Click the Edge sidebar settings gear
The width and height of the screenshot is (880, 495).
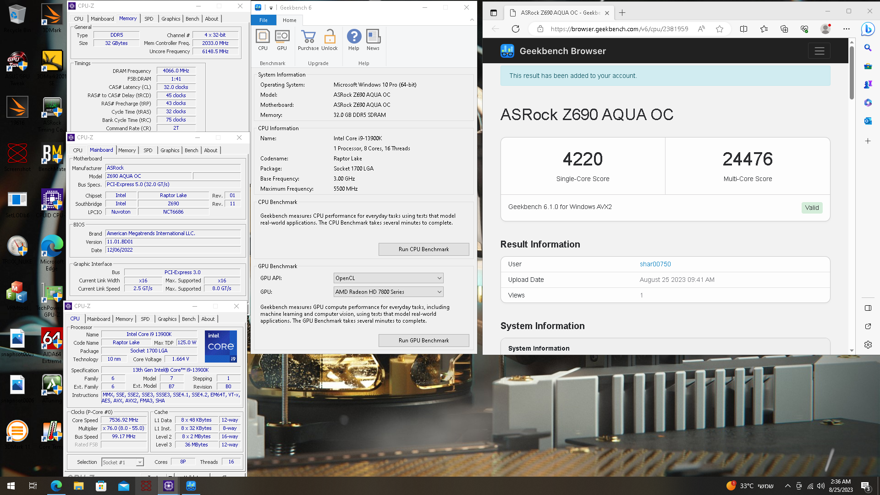click(x=868, y=345)
